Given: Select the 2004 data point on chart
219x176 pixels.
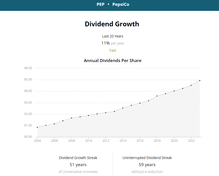Looking at the screenshot, I should (x=37, y=127).
